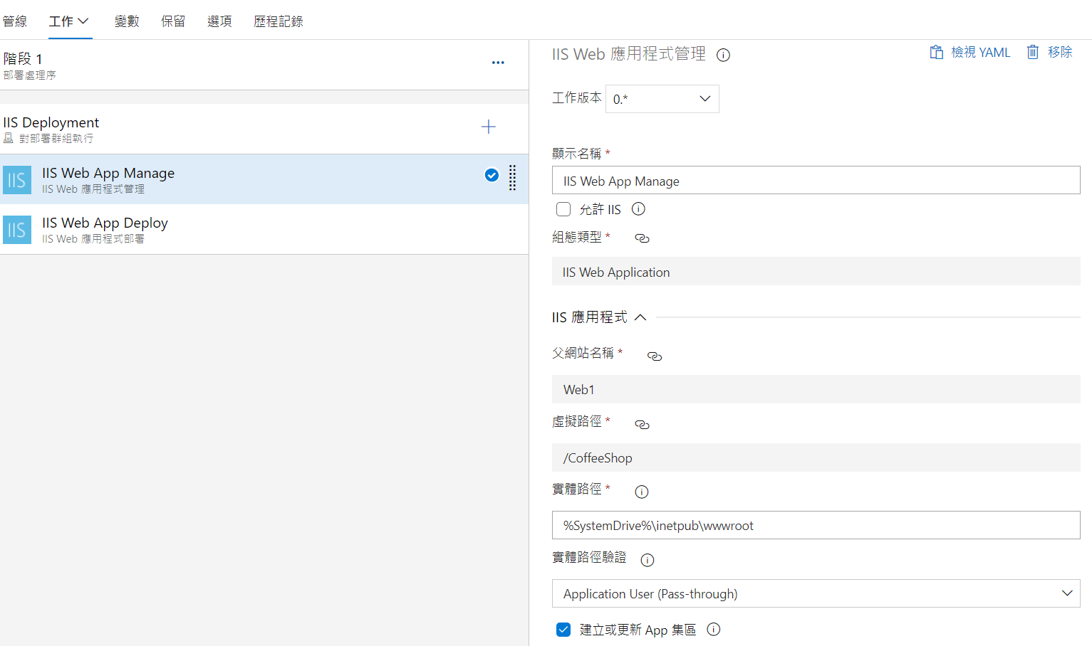Viewport: 1092px width, 646px height.
Task: Click the stage 1 ellipsis more options icon
Action: coord(498,63)
